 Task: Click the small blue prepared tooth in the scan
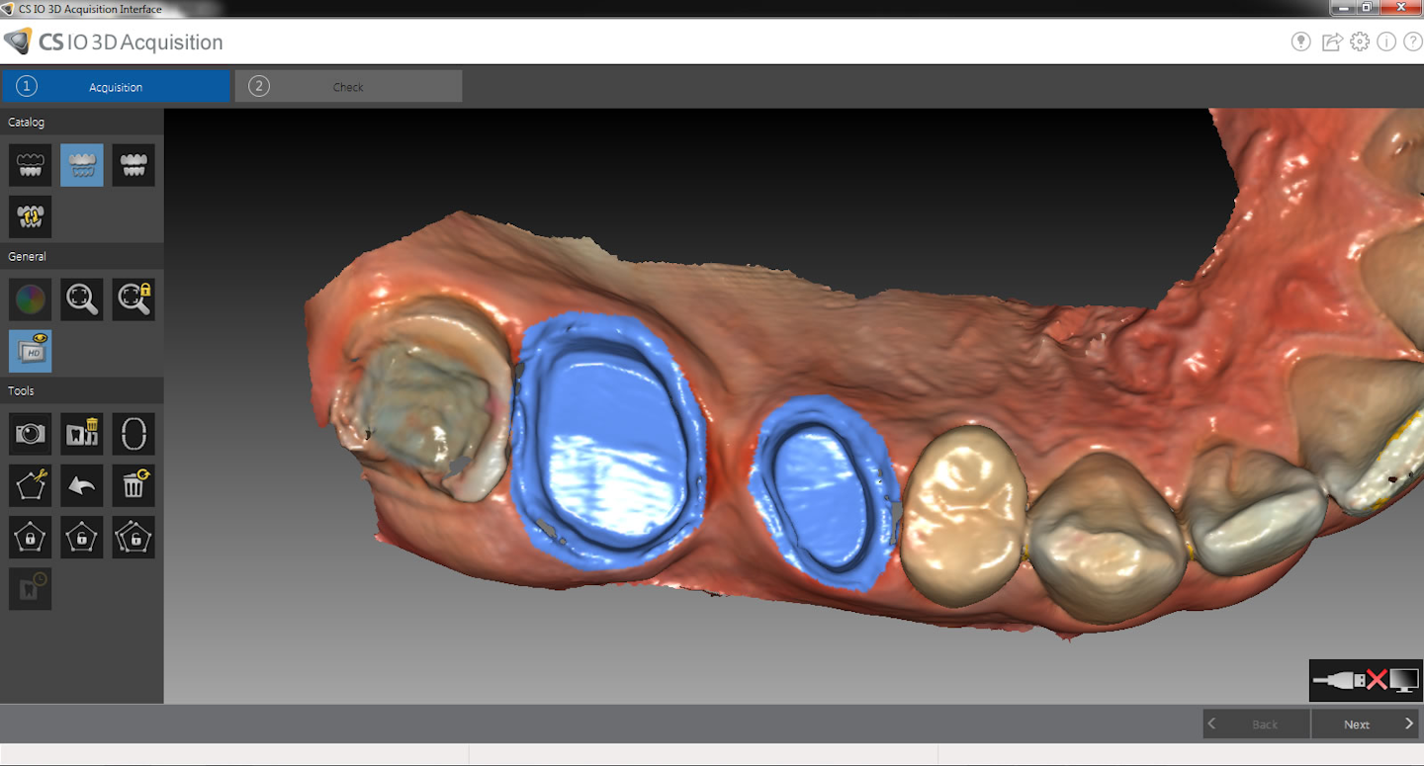[823, 492]
